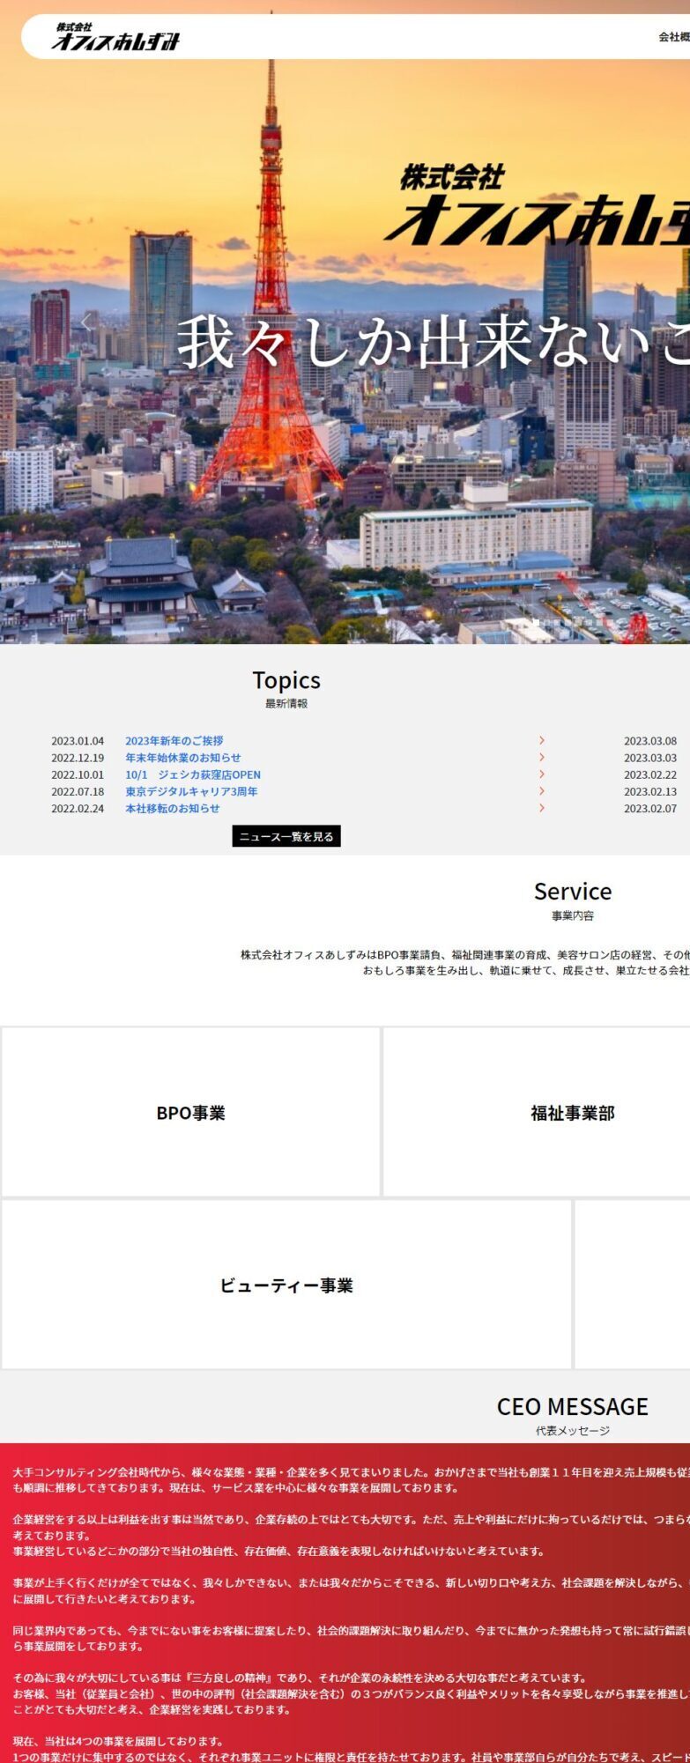Open the ビューティー事業 service card

point(286,1285)
